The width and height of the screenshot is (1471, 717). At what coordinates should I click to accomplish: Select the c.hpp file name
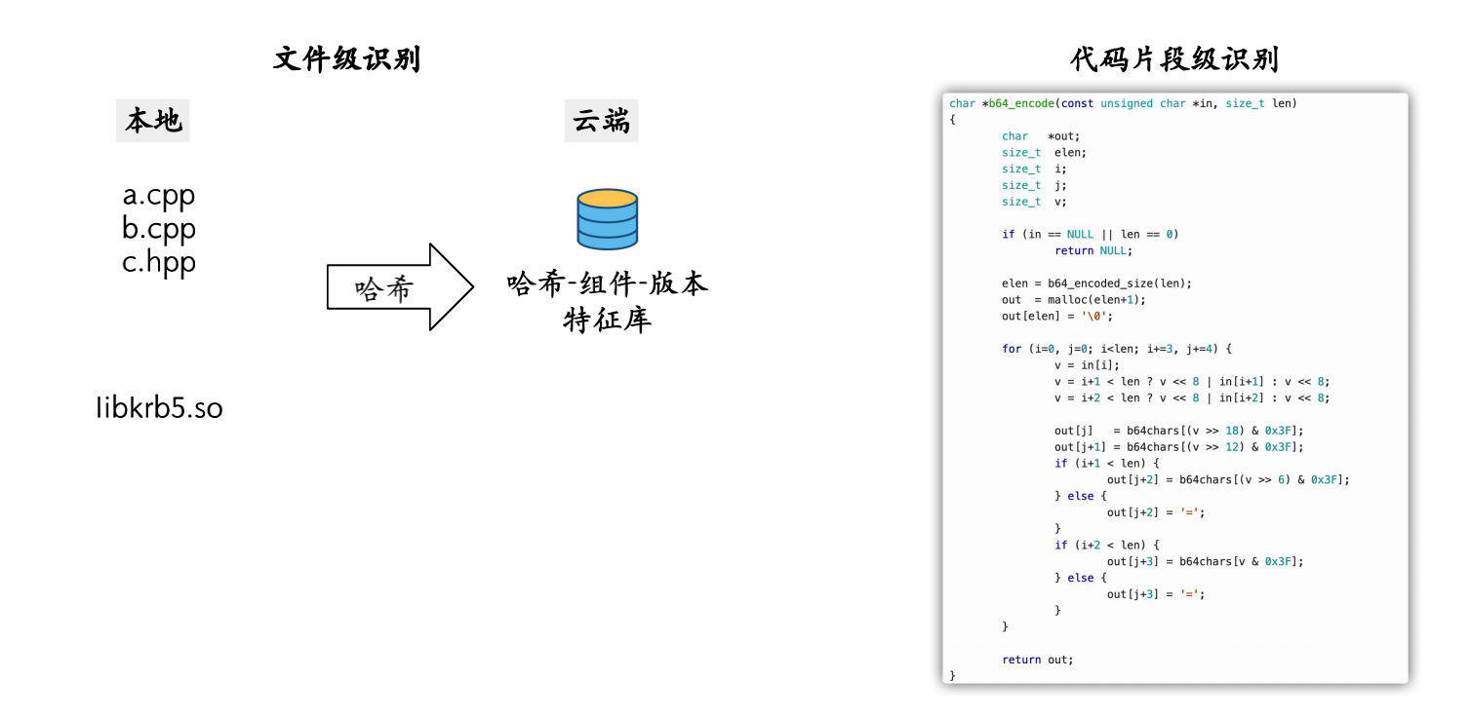[159, 262]
